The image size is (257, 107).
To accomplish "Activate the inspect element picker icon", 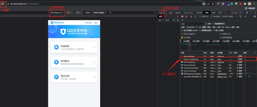I will click(x=160, y=13).
